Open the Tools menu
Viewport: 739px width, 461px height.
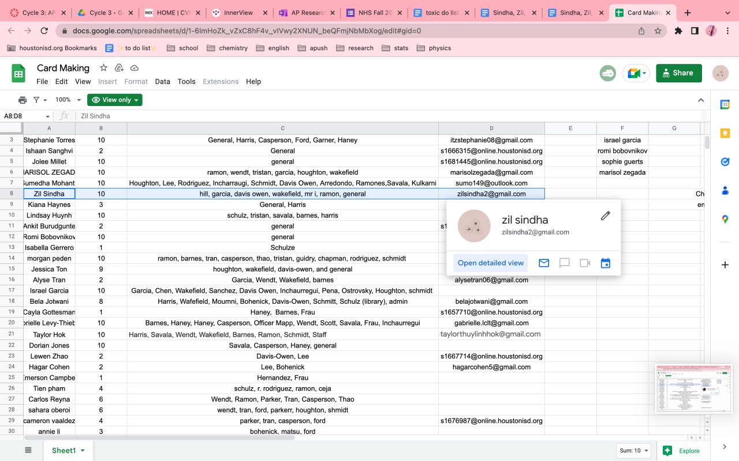pos(186,81)
